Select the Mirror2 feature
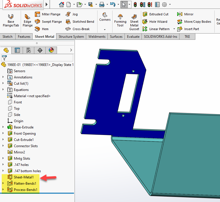 click(x=16, y=152)
